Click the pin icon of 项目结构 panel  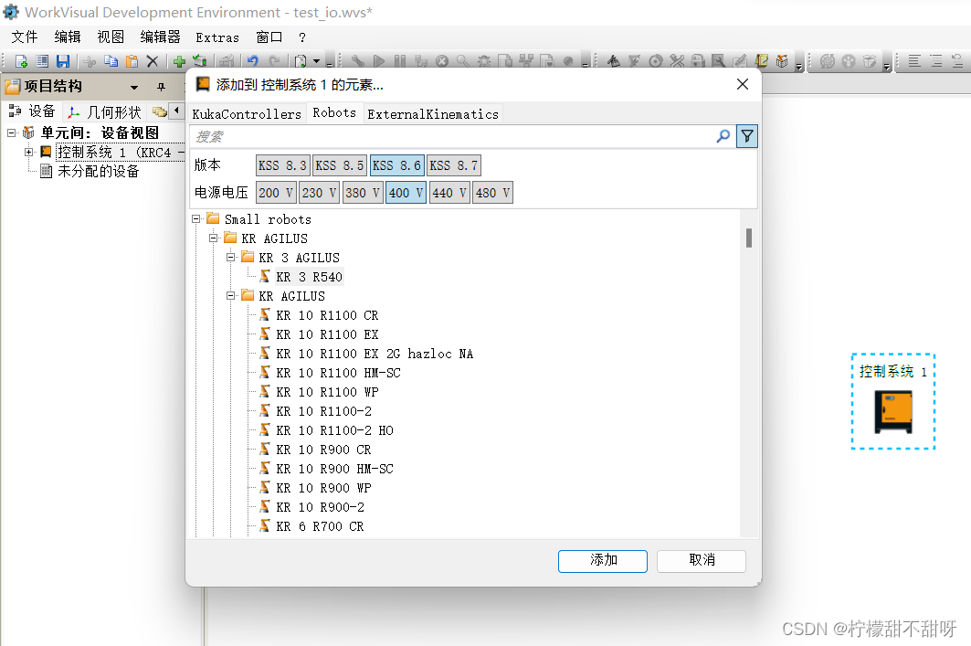click(161, 87)
